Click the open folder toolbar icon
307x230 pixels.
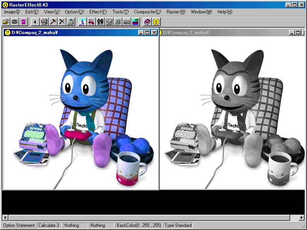(x=6, y=22)
